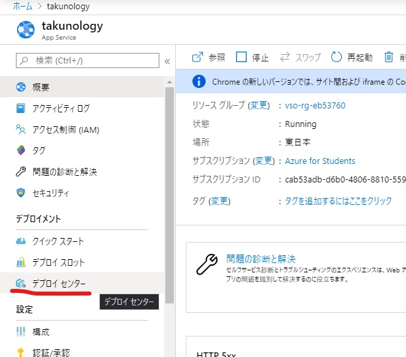Click the search magnifier icon in sidebar
406x357 pixels.
pyautogui.click(x=24, y=60)
